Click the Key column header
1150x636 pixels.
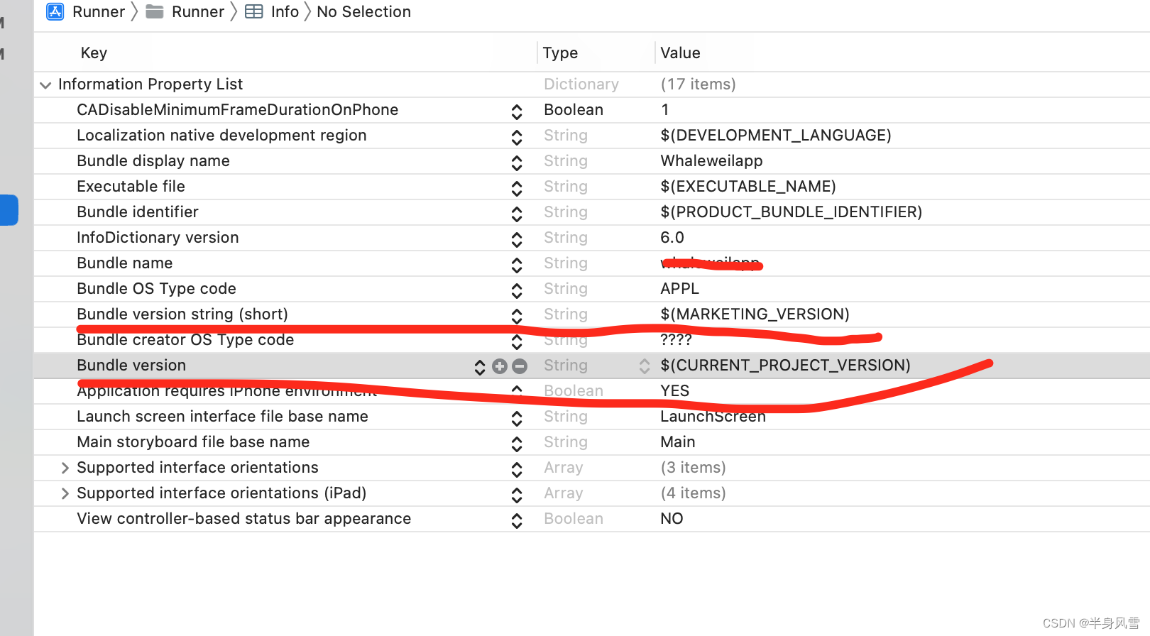[x=94, y=53]
